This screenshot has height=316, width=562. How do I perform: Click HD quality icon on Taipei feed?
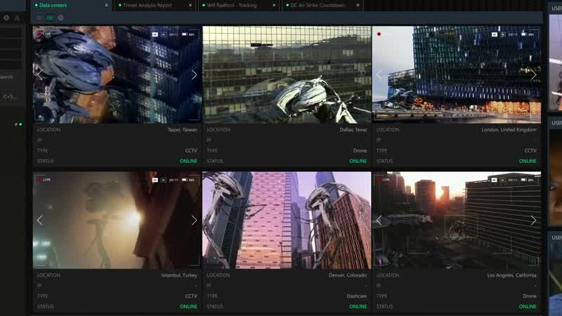tap(155, 34)
